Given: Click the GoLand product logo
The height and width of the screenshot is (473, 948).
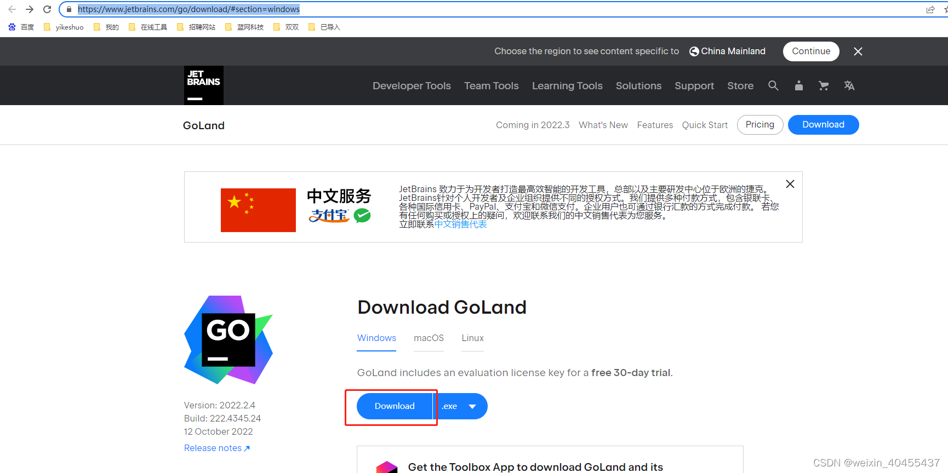Looking at the screenshot, I should [x=229, y=340].
